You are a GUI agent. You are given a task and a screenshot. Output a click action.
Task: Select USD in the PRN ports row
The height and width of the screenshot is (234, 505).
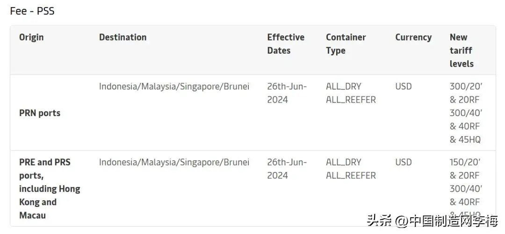pyautogui.click(x=403, y=87)
